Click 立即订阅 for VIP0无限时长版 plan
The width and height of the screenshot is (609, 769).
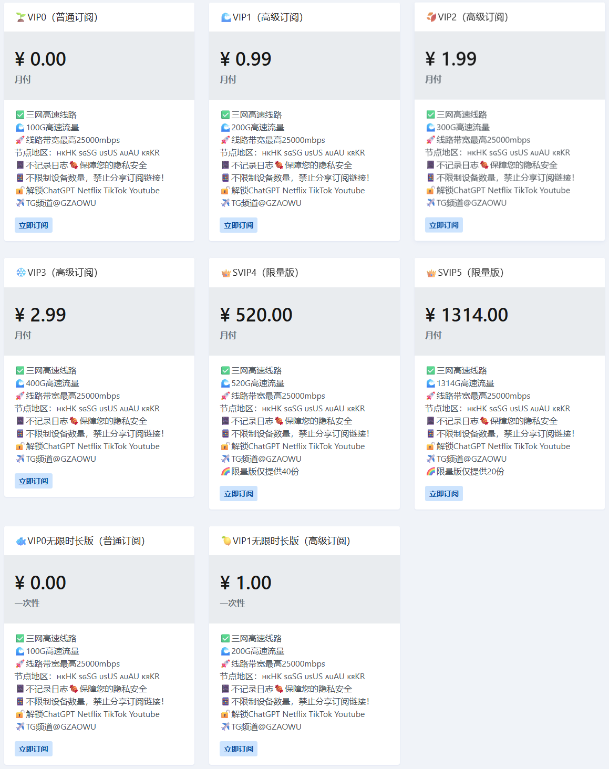tap(34, 749)
